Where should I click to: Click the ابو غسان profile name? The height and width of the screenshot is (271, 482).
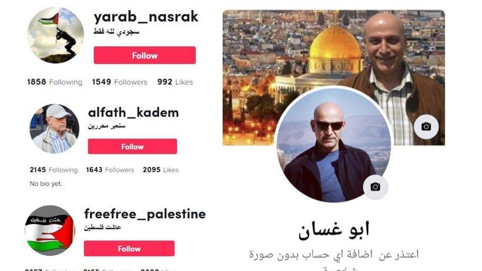334,230
